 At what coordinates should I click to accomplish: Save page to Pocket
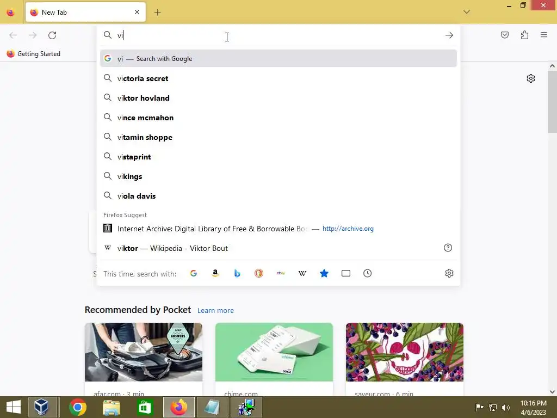pyautogui.click(x=504, y=35)
